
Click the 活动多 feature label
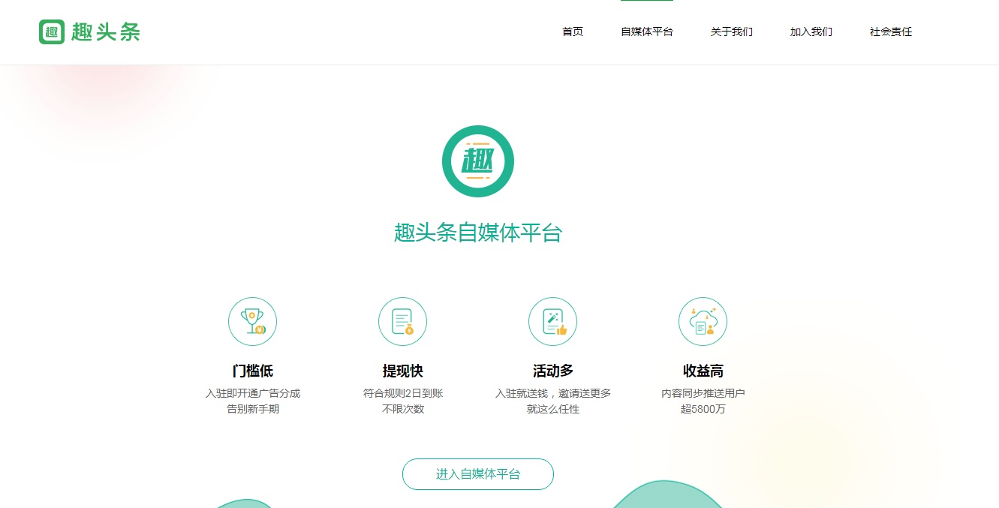tap(552, 371)
